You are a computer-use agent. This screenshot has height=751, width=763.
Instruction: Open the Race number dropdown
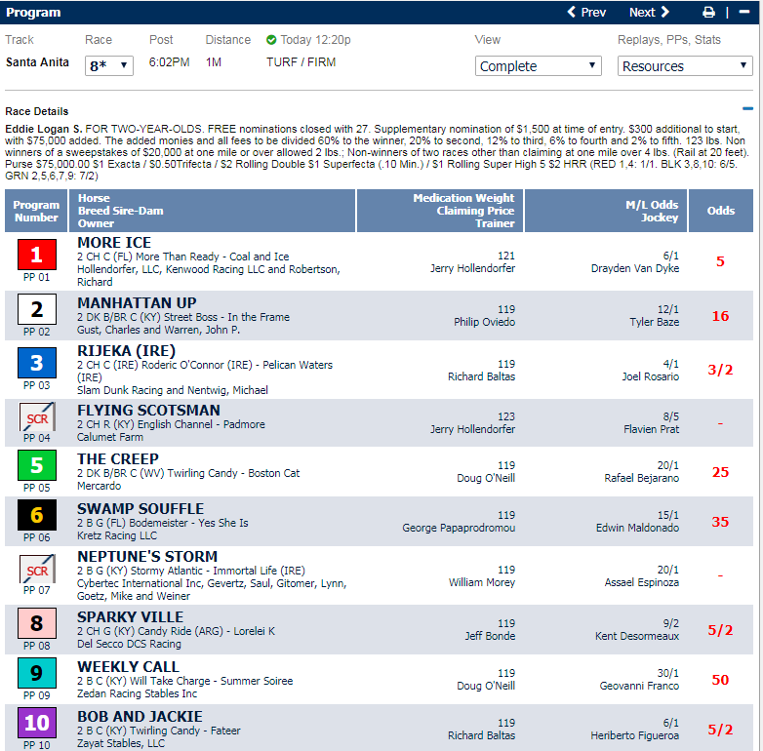pyautogui.click(x=109, y=65)
